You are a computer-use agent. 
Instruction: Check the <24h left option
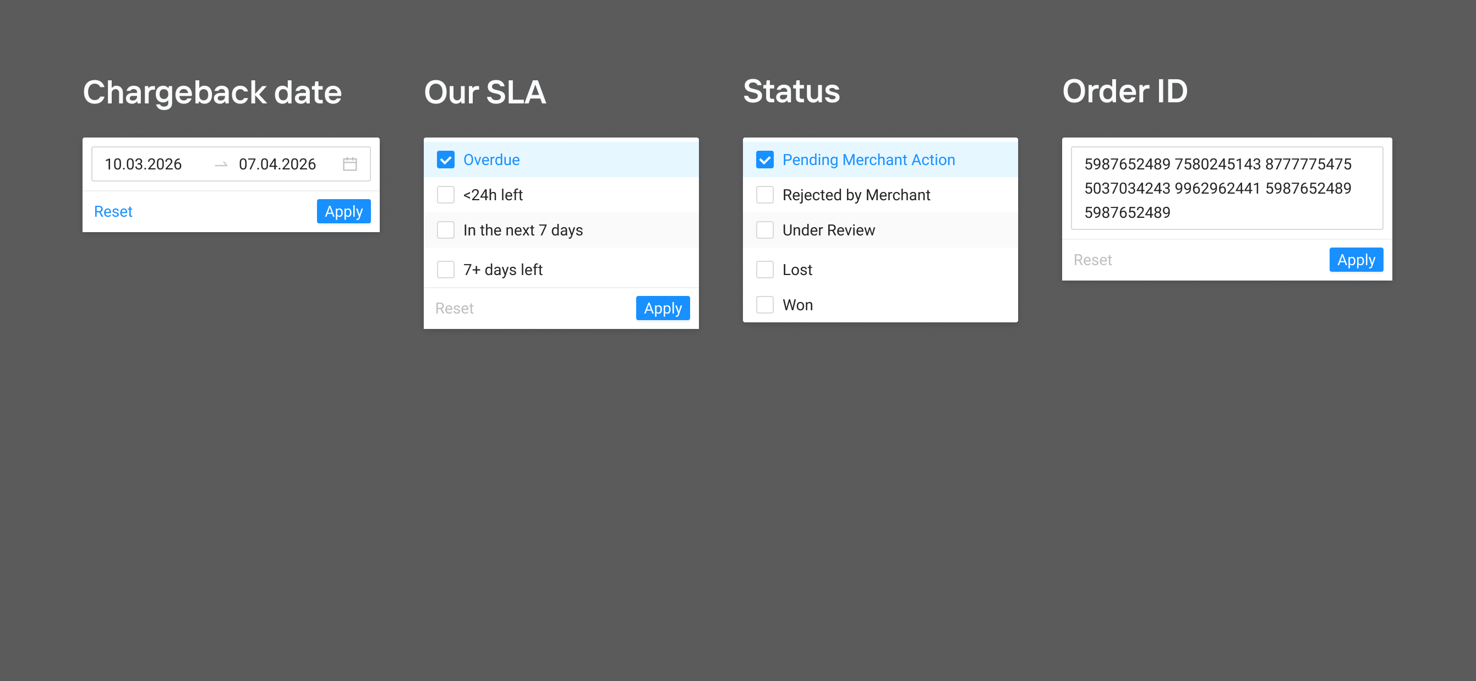coord(445,195)
